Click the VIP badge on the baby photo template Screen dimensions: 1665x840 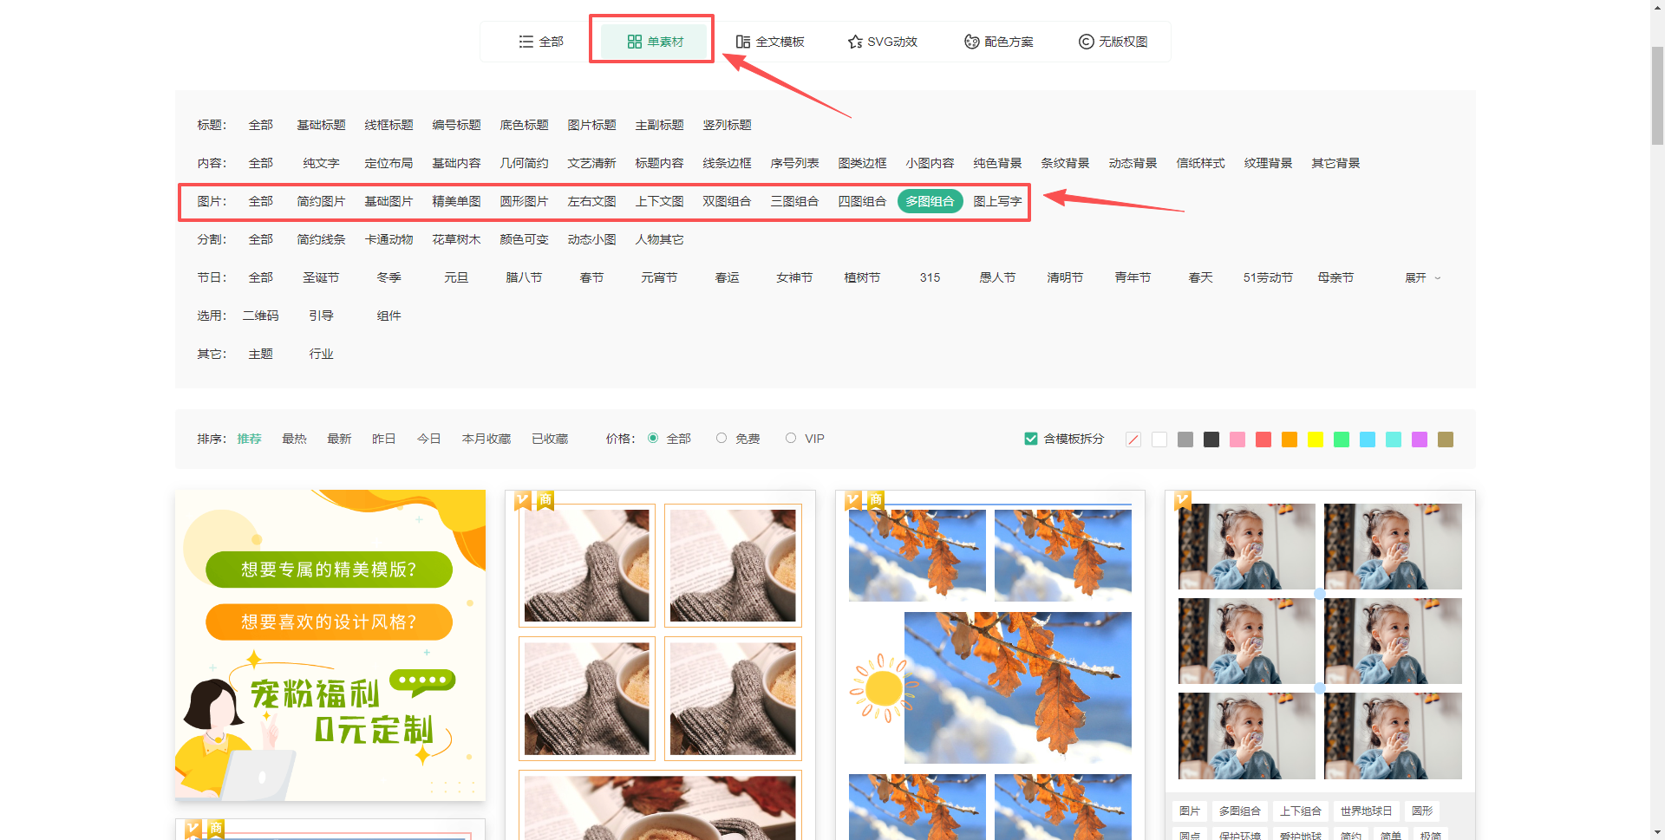(1182, 500)
